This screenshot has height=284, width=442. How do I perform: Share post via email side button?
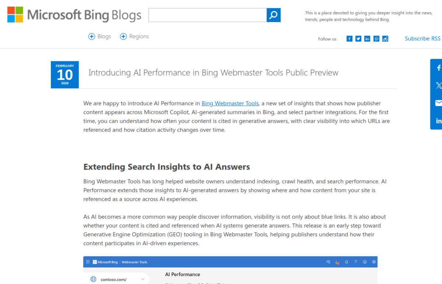438,103
